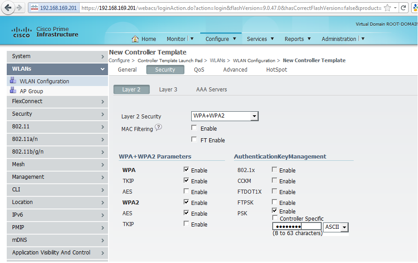Expand the IPv6 sidebar section

pos(57,215)
